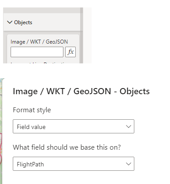Focus the Image / WKT / GeoJSON text box
Viewport: 170px width, 184px height.
(37, 52)
